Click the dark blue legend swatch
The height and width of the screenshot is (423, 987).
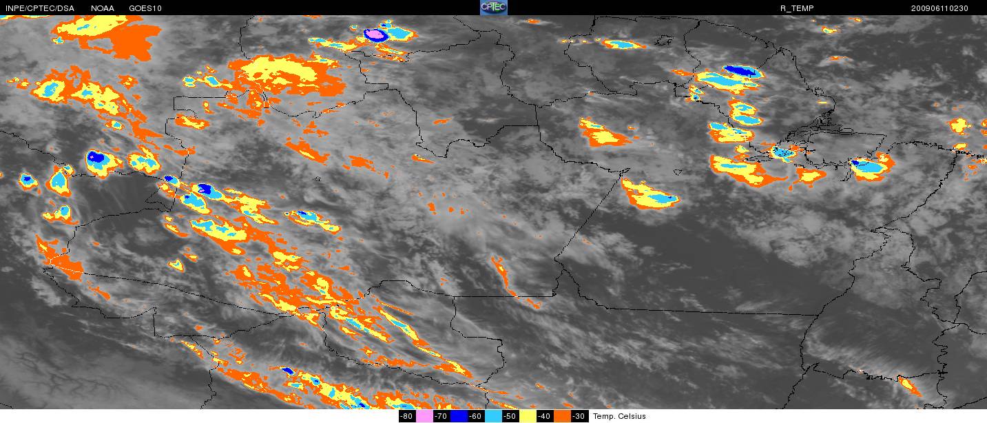[459, 416]
